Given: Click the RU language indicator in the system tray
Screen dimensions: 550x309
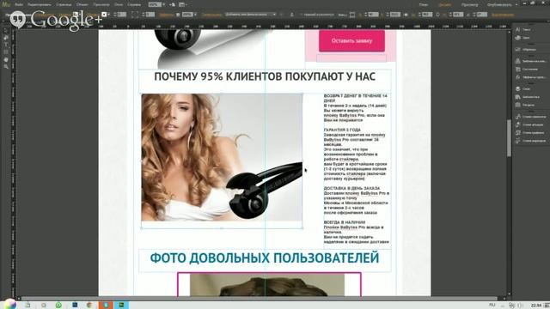Looking at the screenshot, I should (492, 306).
